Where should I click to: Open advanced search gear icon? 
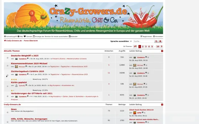(160, 41)
